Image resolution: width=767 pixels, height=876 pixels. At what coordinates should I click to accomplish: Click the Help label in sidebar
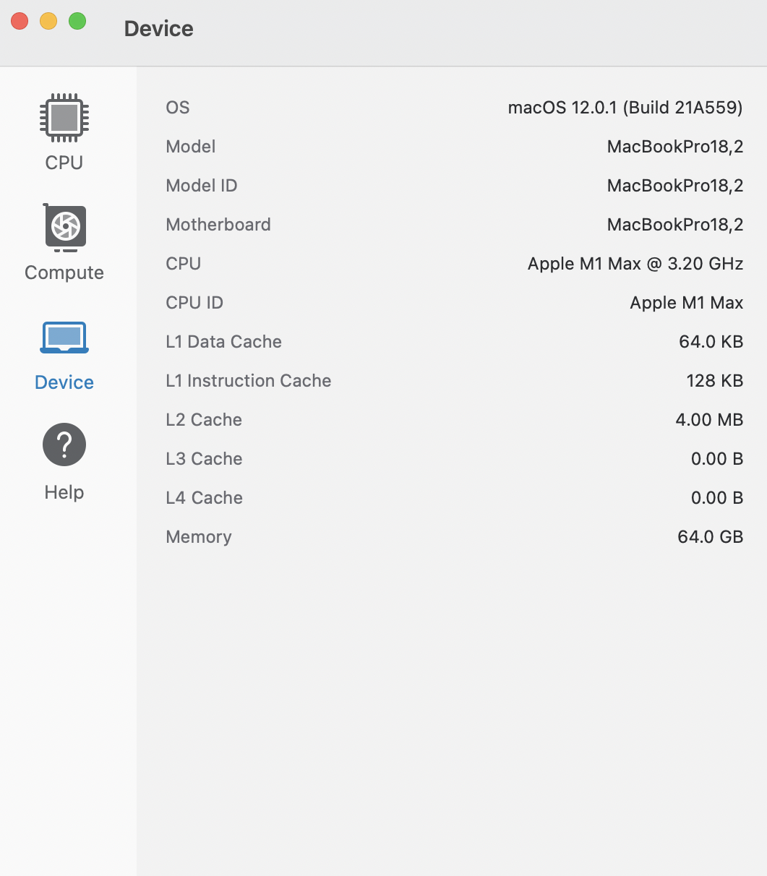64,492
